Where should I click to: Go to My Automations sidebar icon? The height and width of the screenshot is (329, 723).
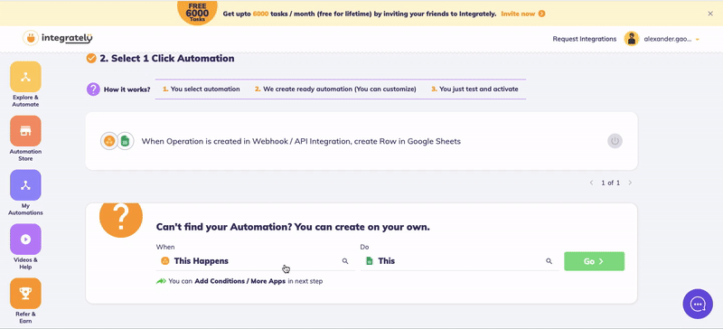point(25,185)
